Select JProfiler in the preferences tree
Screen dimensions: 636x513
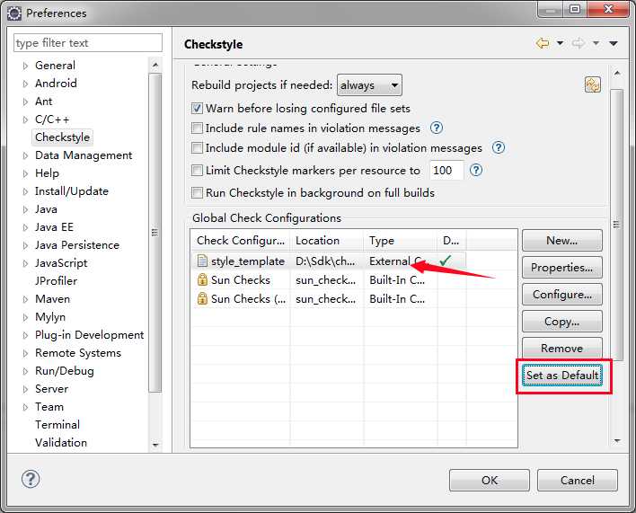point(56,280)
